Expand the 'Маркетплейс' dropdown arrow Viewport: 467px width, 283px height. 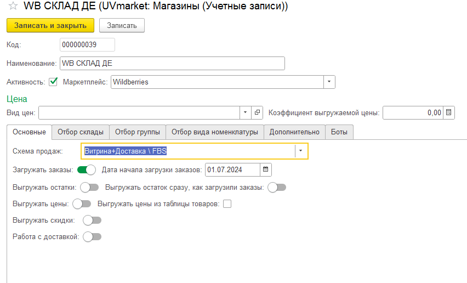[x=329, y=82]
